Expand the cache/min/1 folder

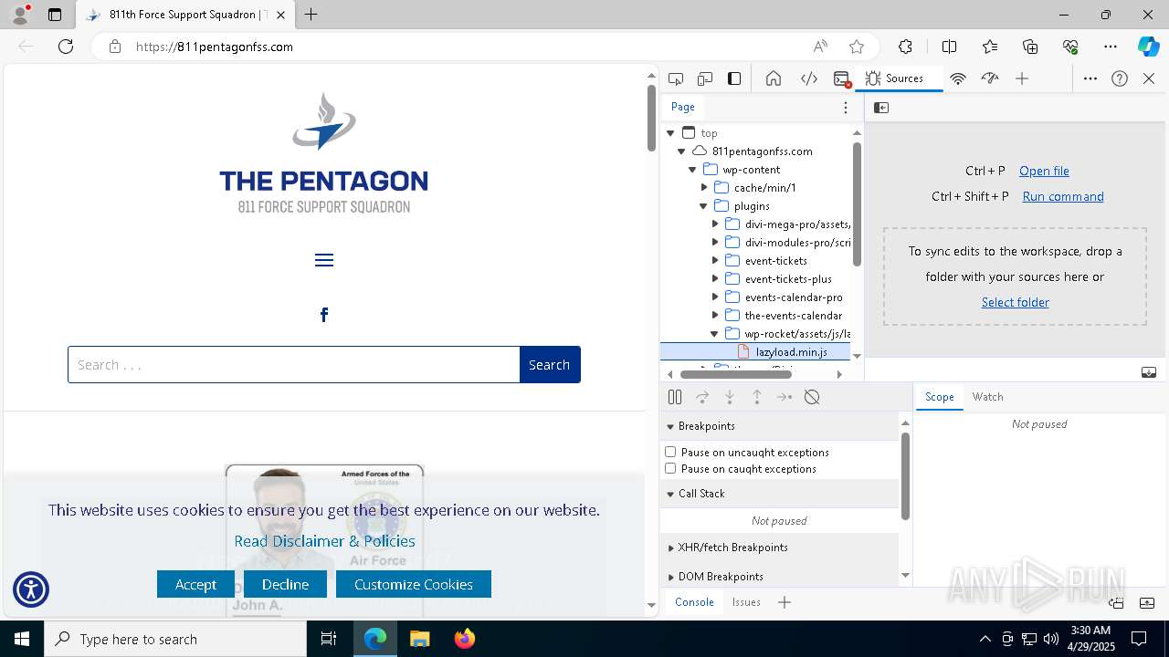[x=704, y=188]
